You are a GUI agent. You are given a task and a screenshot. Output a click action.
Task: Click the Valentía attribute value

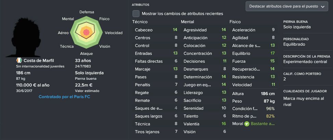[x=224, y=124]
